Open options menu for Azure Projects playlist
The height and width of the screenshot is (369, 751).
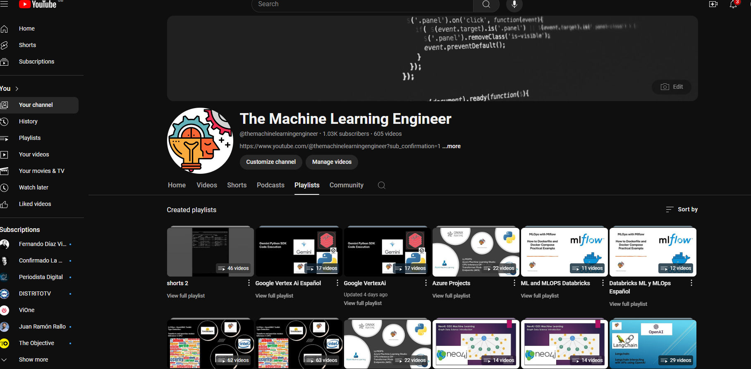[514, 283]
